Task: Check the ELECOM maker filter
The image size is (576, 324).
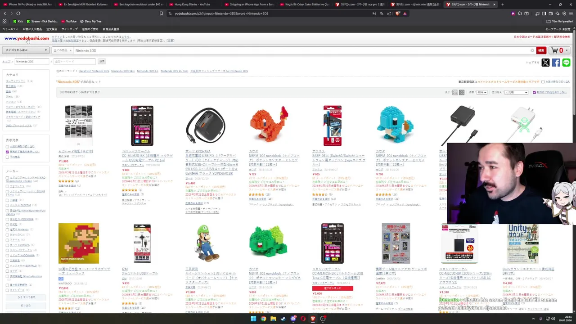Action: (8, 205)
